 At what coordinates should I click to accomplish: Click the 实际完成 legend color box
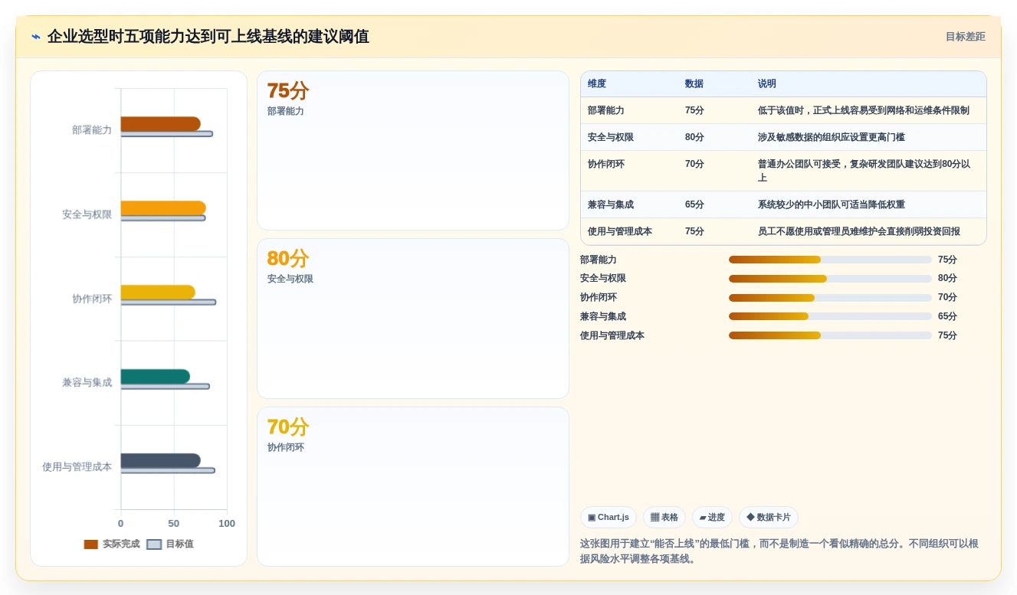pos(91,544)
